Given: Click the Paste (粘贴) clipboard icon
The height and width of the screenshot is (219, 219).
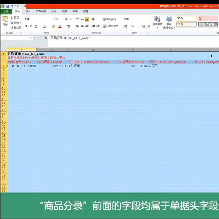Looking at the screenshot, I should coord(5,19).
